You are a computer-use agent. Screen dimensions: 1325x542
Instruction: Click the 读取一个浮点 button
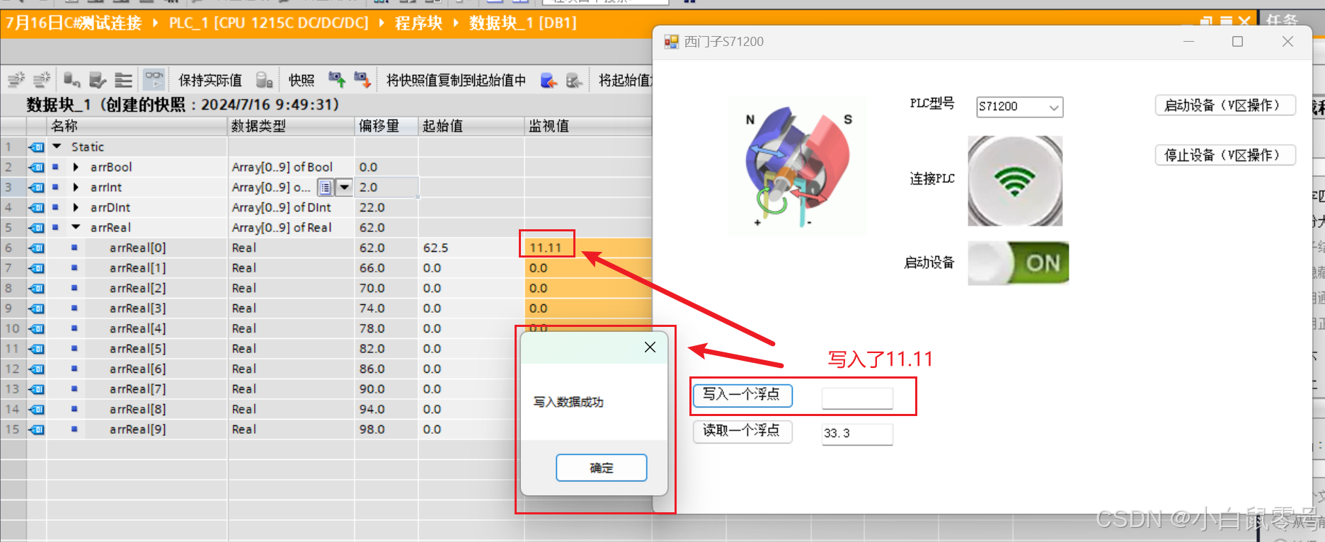(x=742, y=431)
